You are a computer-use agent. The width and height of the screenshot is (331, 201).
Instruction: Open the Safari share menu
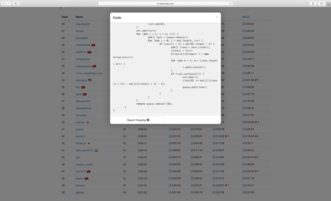pos(313,4)
